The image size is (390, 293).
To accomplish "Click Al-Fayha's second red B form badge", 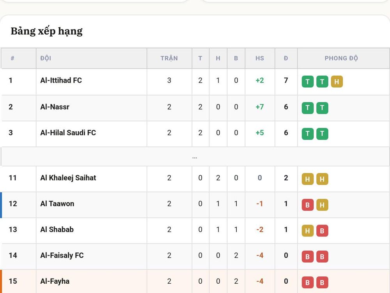I will click(x=323, y=282).
